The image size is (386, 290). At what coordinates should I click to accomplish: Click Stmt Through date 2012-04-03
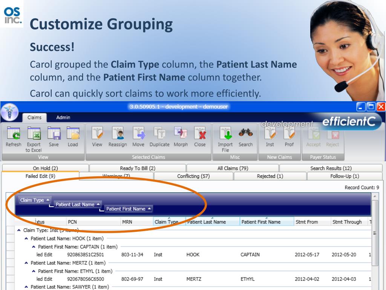coord(344,279)
